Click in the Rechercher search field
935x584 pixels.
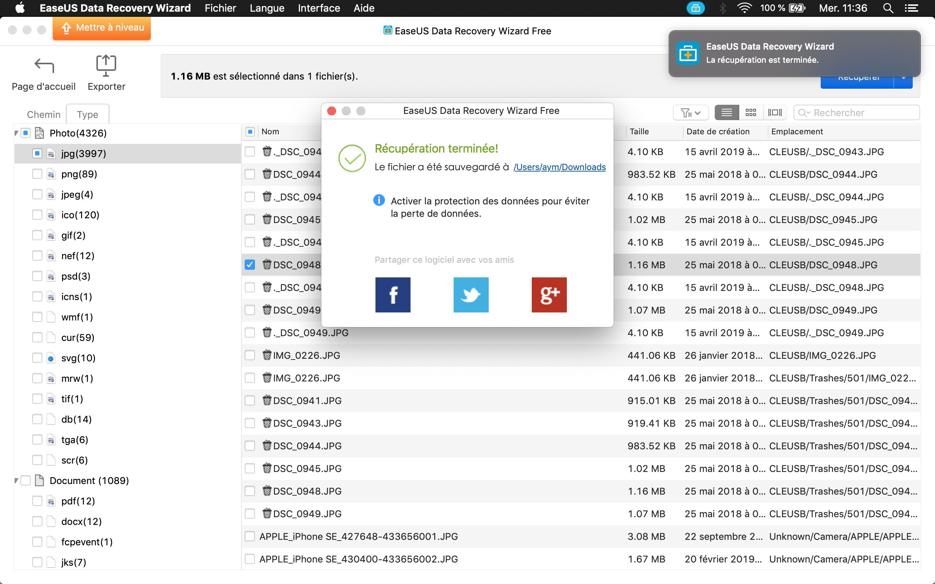click(x=856, y=113)
